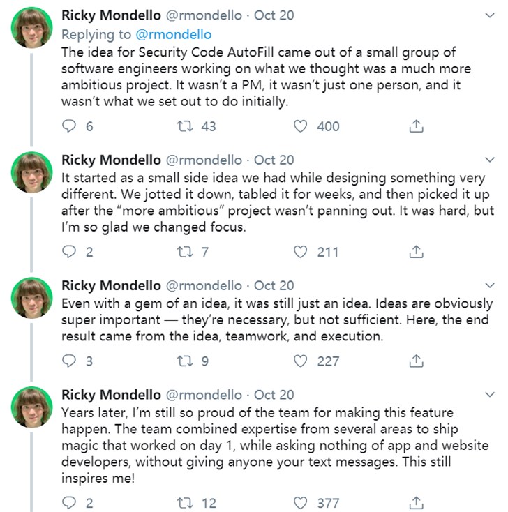The height and width of the screenshot is (512, 508).
Task: Like the tweet with 211 likes
Action: (x=301, y=252)
